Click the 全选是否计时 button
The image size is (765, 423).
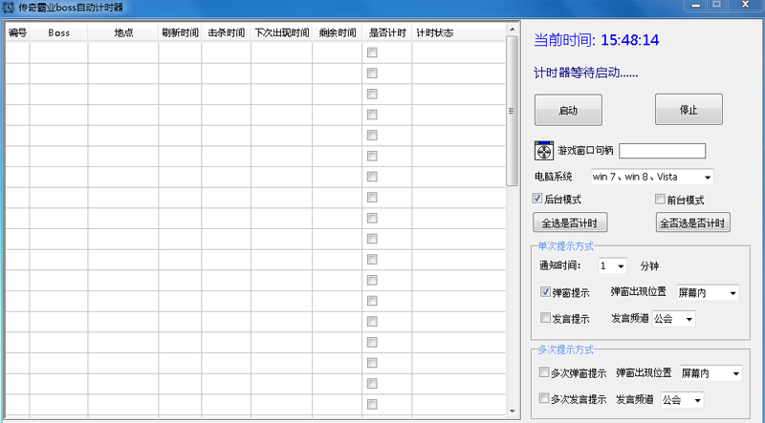point(570,222)
